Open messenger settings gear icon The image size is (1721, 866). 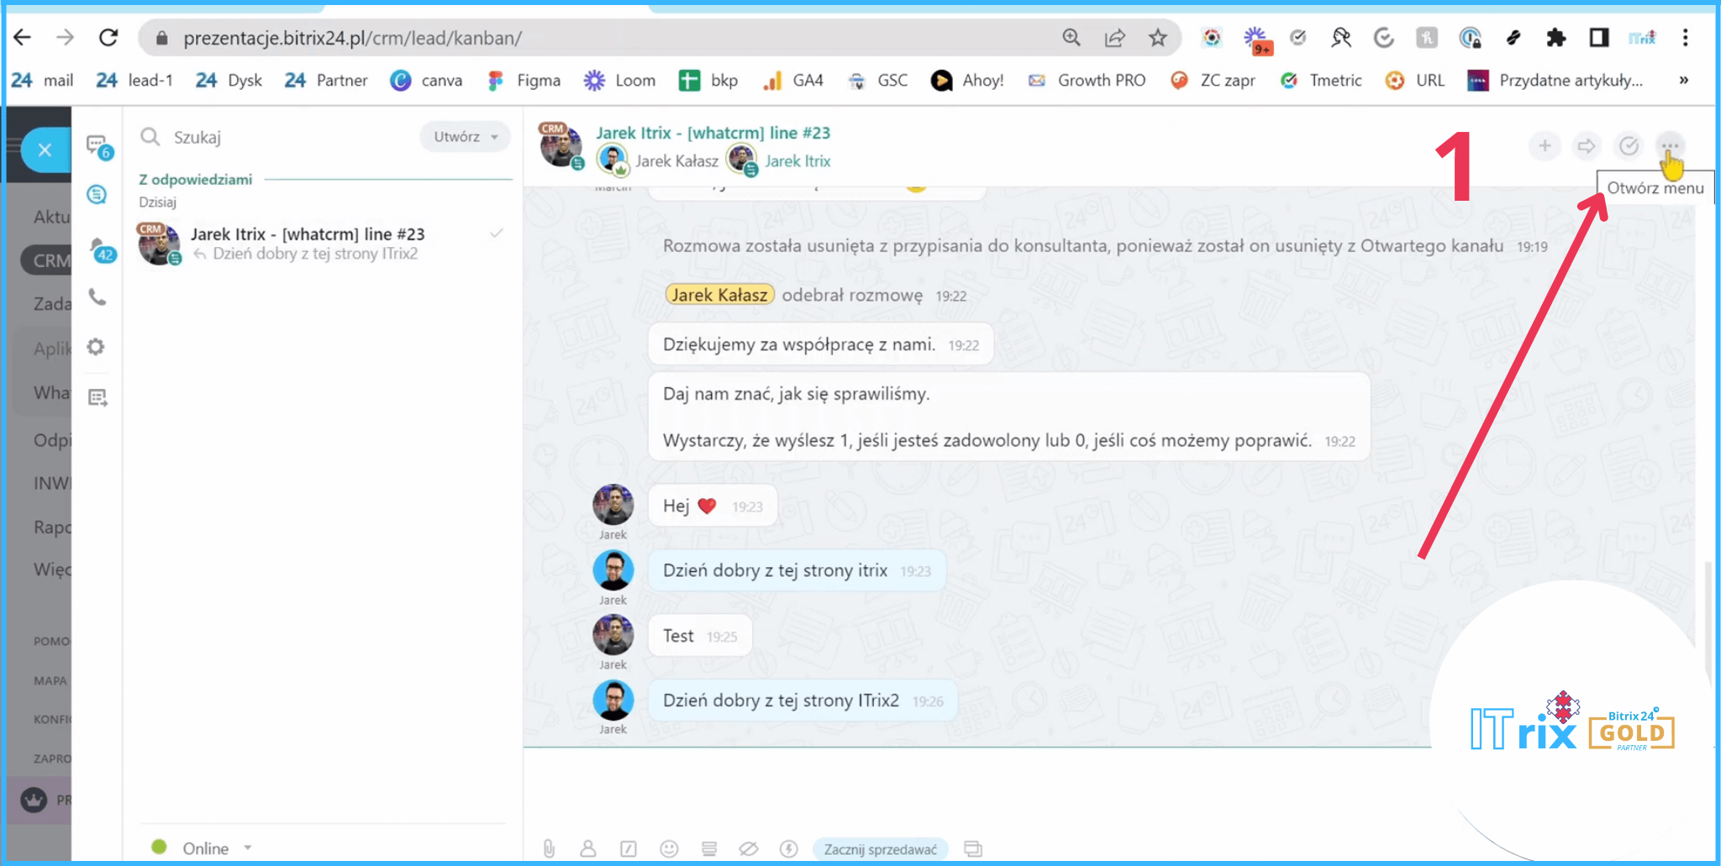(97, 347)
